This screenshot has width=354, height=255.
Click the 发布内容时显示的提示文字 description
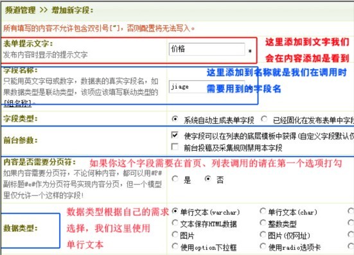click(46, 55)
